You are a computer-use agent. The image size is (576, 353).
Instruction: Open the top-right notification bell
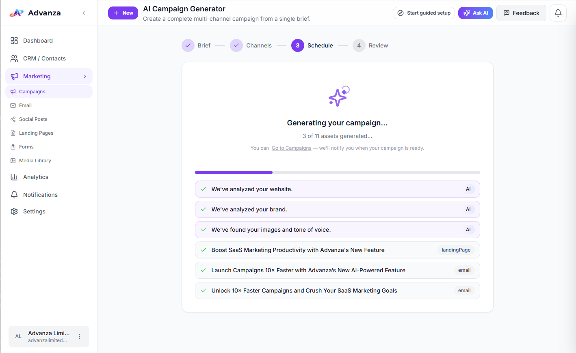(558, 13)
